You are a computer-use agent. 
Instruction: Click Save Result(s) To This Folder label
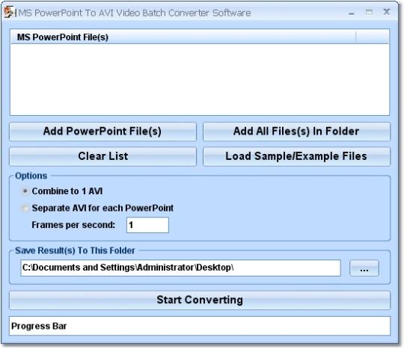75,250
